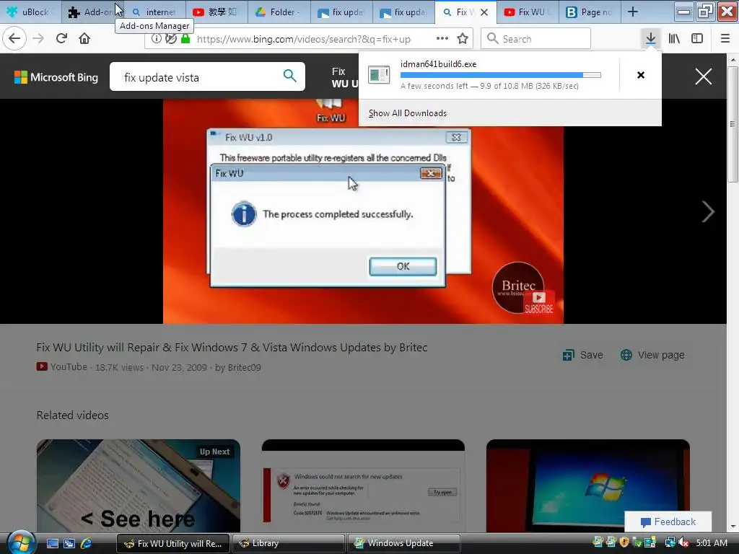Open the Up Next See here thumbnail
Screen dimensions: 739x554
[139, 486]
